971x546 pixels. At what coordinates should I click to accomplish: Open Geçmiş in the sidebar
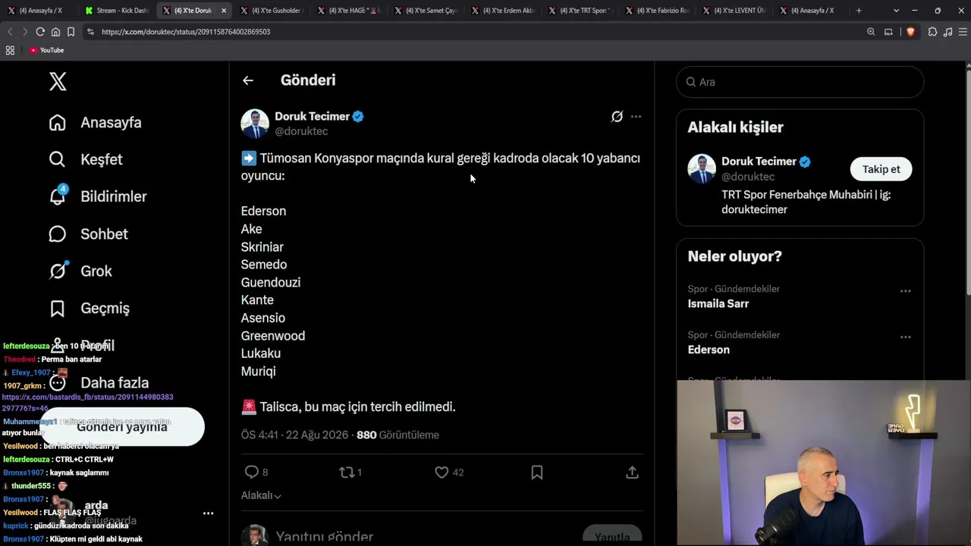pos(89,308)
